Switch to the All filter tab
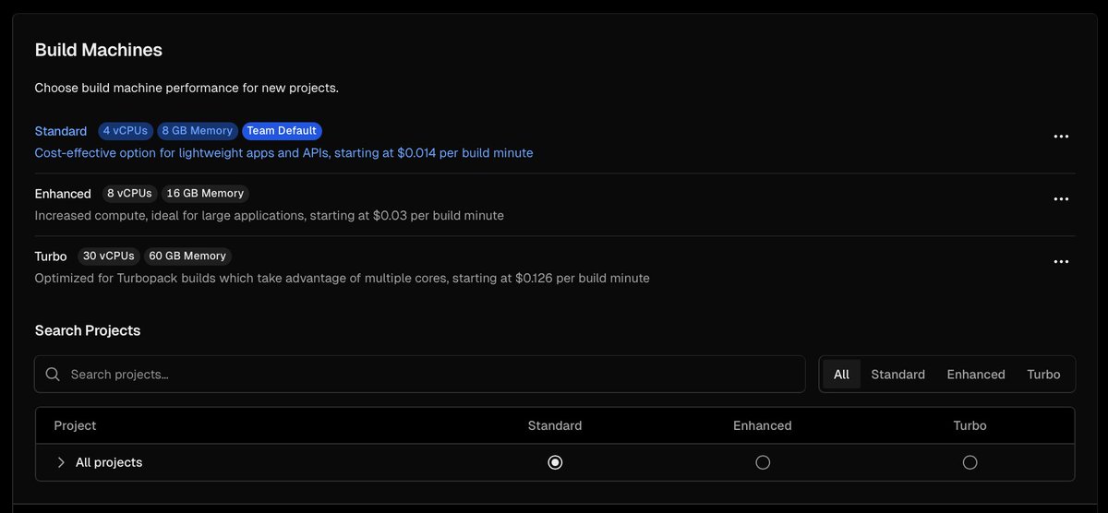Image resolution: width=1108 pixels, height=513 pixels. coord(841,374)
